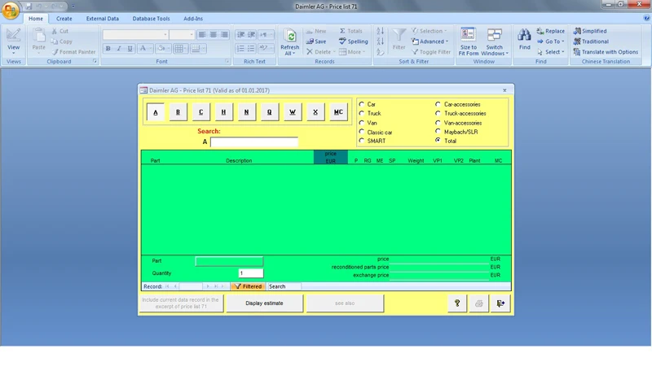This screenshot has height=366, width=652.
Task: Click the Save icon in quick access toolbar
Action: click(29, 7)
